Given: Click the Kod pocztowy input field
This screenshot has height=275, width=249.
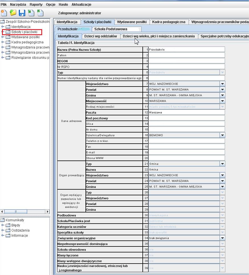Looking at the screenshot, I should click(187, 118).
